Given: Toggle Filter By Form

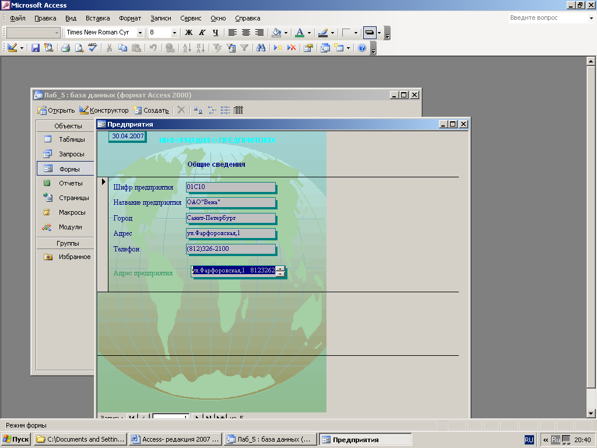Looking at the screenshot, I should [x=231, y=48].
